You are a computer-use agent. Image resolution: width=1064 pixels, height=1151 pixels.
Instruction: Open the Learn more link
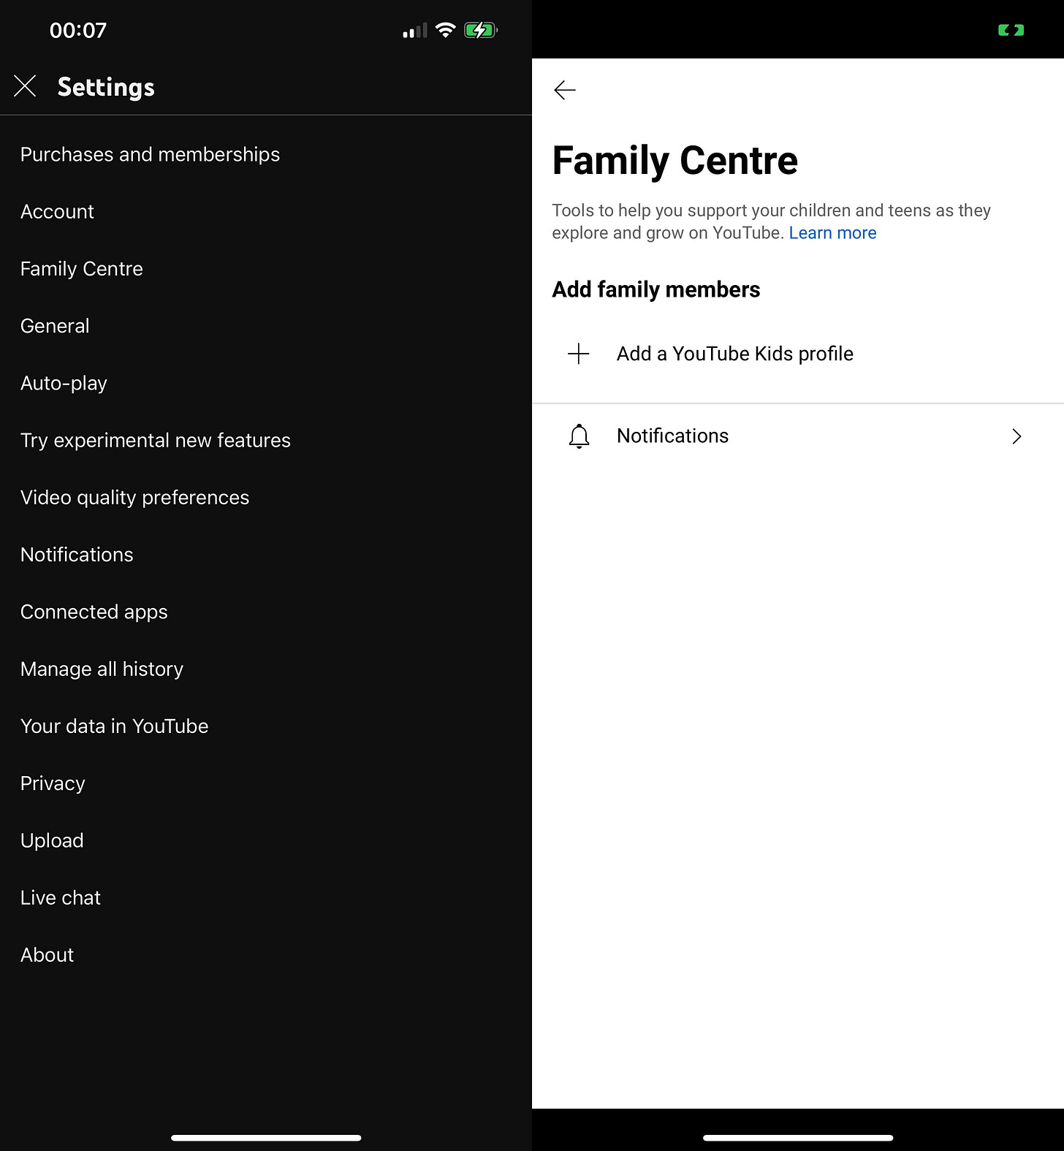pos(832,233)
